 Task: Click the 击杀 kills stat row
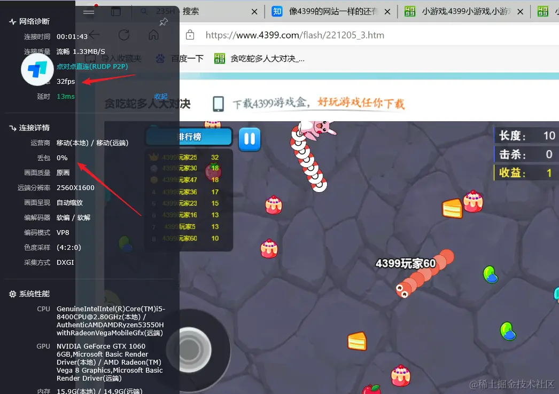526,154
